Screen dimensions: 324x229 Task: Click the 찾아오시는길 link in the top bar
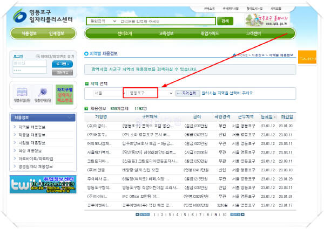(x=254, y=9)
